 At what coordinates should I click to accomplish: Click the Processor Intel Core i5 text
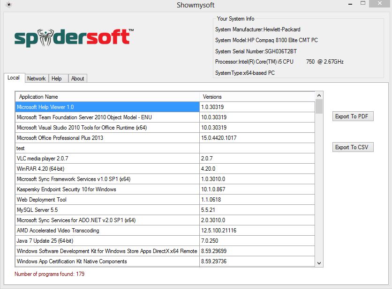[279, 62]
